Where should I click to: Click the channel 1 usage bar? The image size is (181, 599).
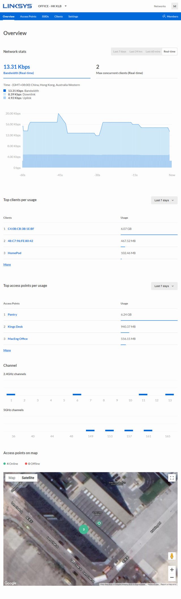[11, 394]
